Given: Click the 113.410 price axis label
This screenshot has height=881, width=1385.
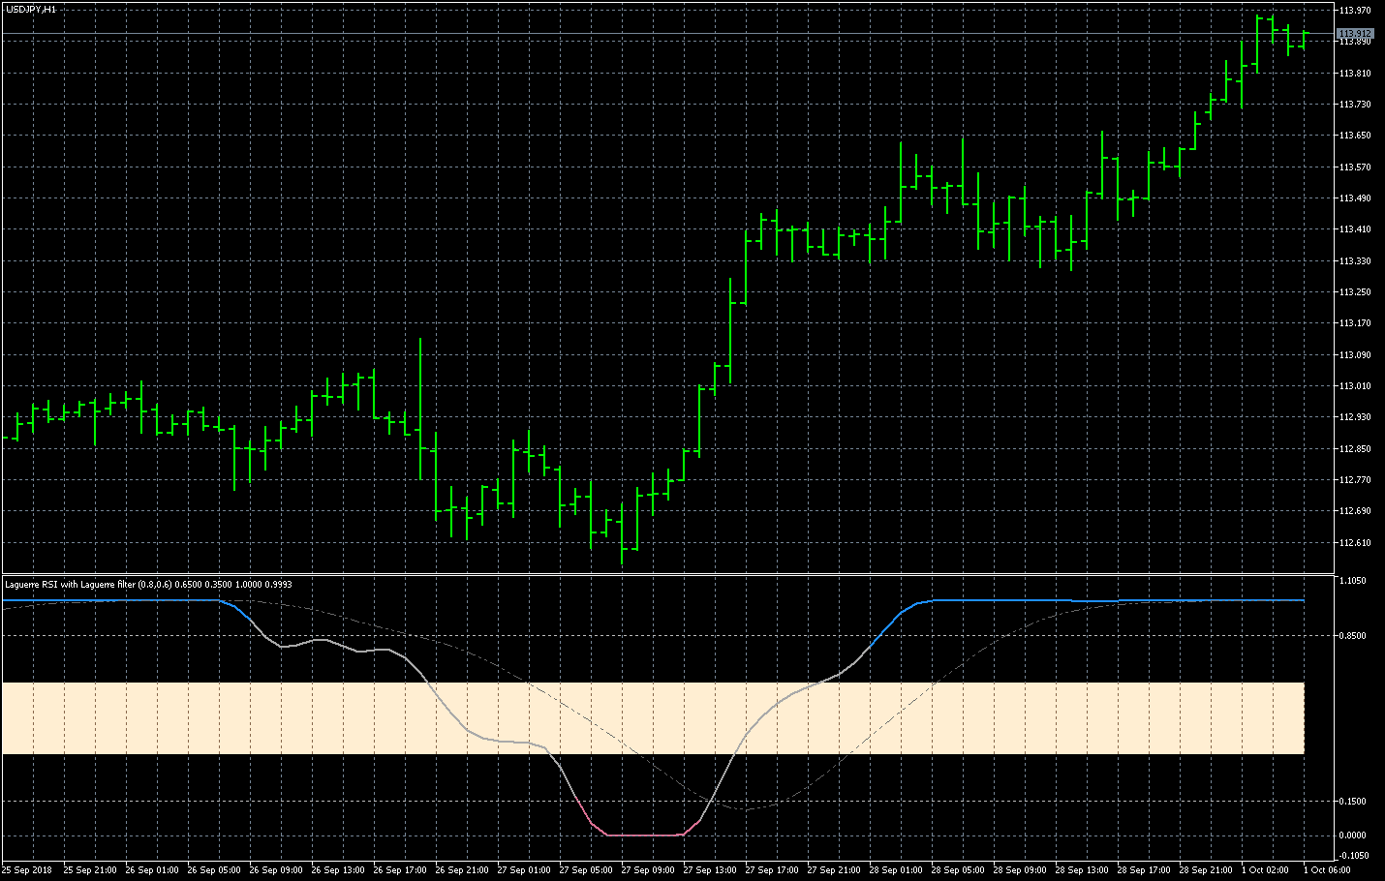Looking at the screenshot, I should click(1355, 229).
